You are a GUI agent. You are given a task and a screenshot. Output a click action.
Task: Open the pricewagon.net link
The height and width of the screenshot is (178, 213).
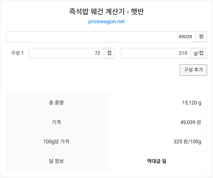[106, 22]
